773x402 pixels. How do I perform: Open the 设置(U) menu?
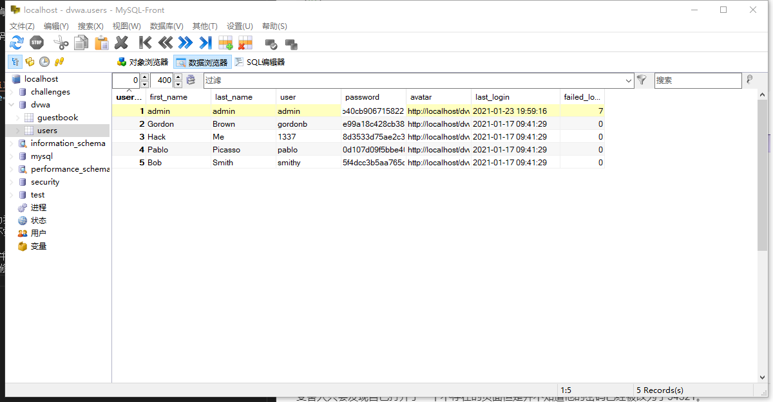tap(240, 26)
